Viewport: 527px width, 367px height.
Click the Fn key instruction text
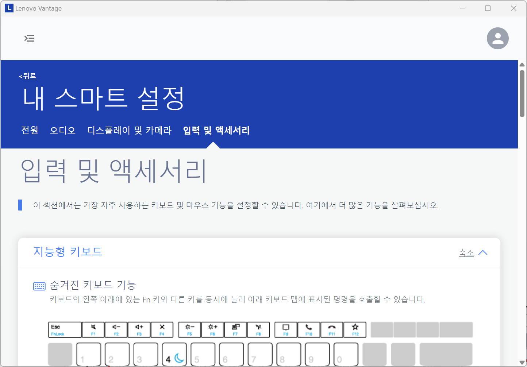pos(237,300)
